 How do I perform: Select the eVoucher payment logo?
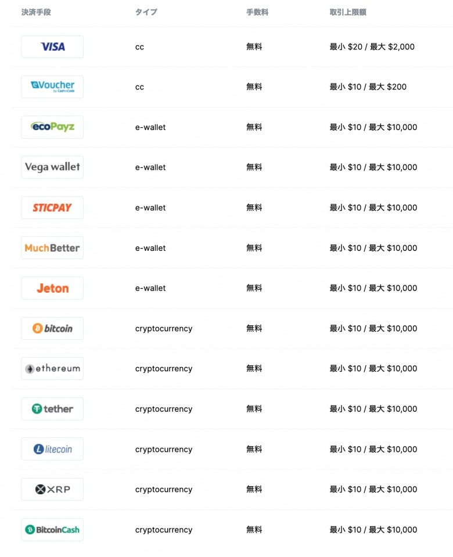point(52,87)
